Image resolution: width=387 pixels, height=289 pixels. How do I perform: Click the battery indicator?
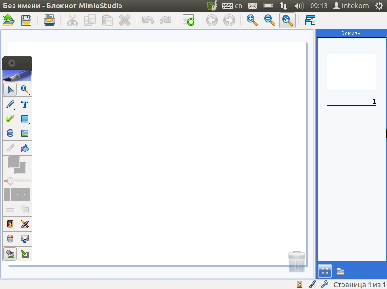coord(268,6)
